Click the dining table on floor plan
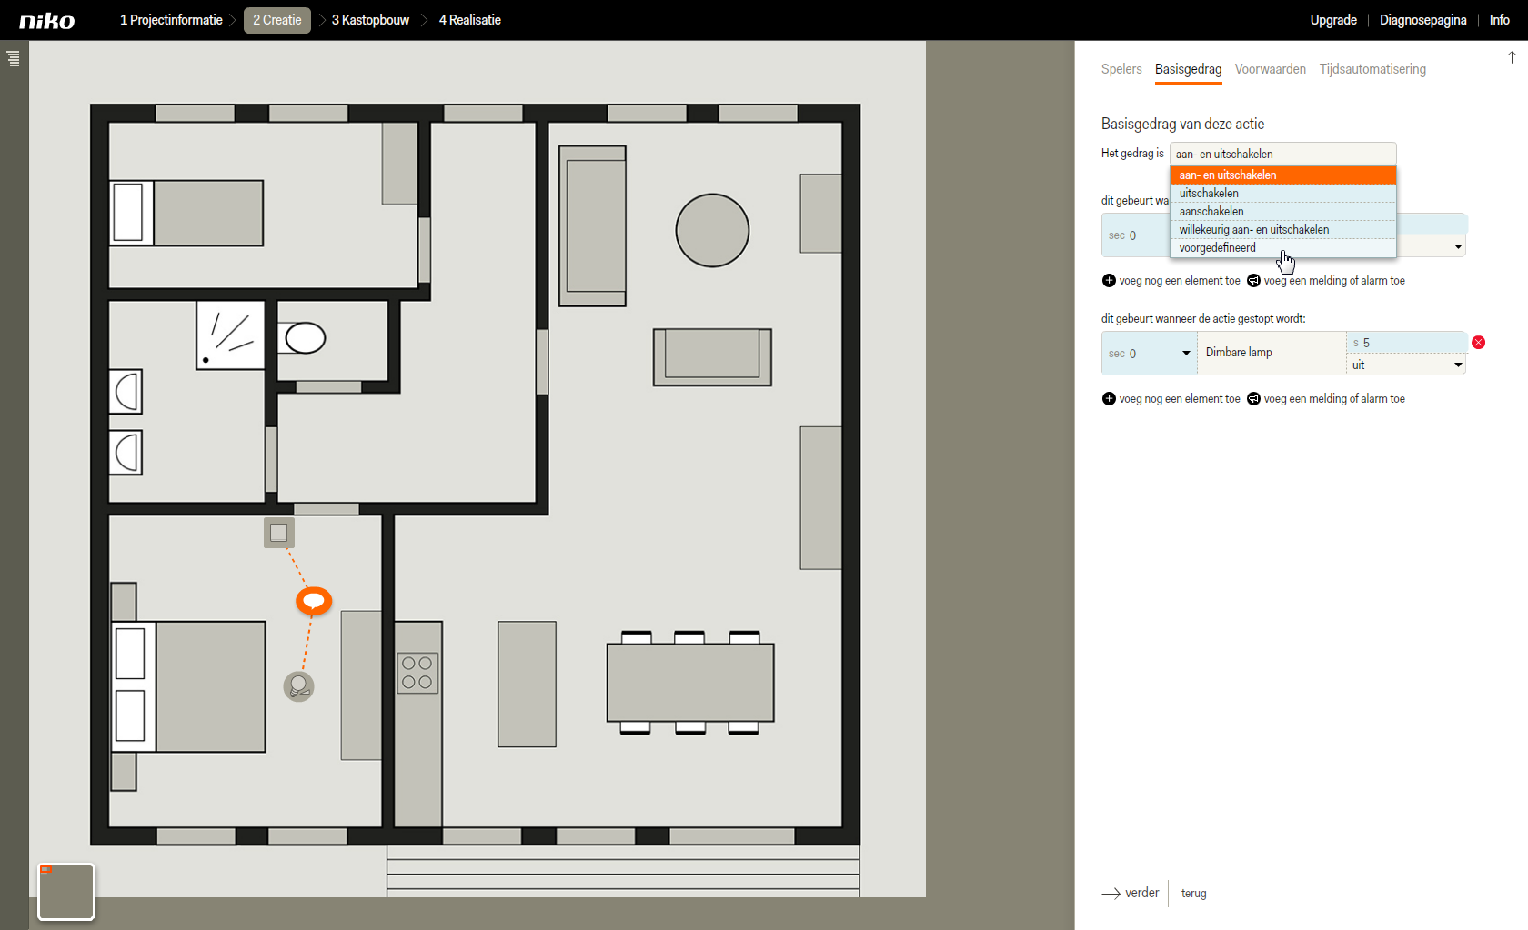The width and height of the screenshot is (1528, 930). (690, 683)
